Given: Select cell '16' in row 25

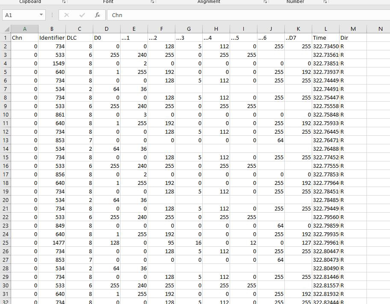Looking at the screenshot, I should (189, 243).
